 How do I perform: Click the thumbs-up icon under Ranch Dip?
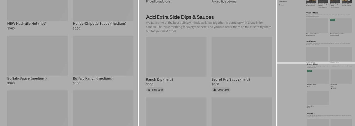(149, 90)
